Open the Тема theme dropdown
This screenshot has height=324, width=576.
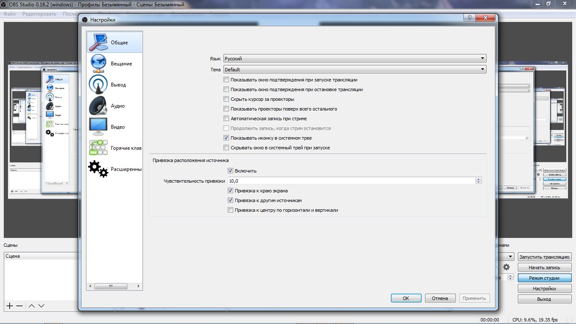click(355, 69)
